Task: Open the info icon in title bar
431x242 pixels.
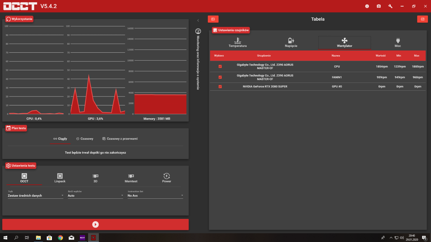Action: (x=367, y=6)
